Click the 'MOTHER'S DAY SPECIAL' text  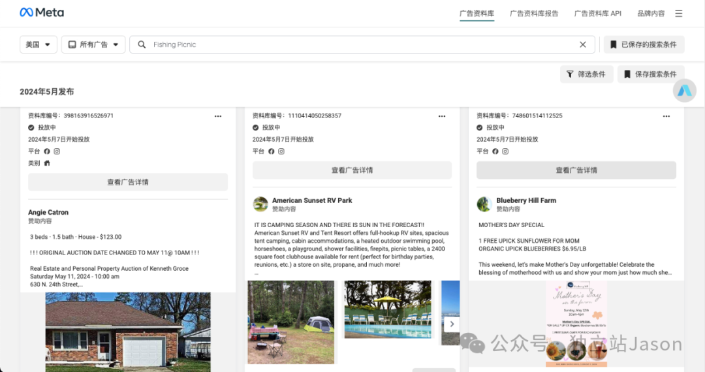(511, 225)
